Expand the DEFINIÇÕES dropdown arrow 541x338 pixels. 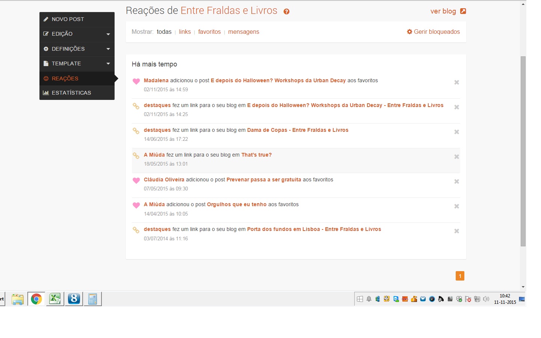pos(108,49)
